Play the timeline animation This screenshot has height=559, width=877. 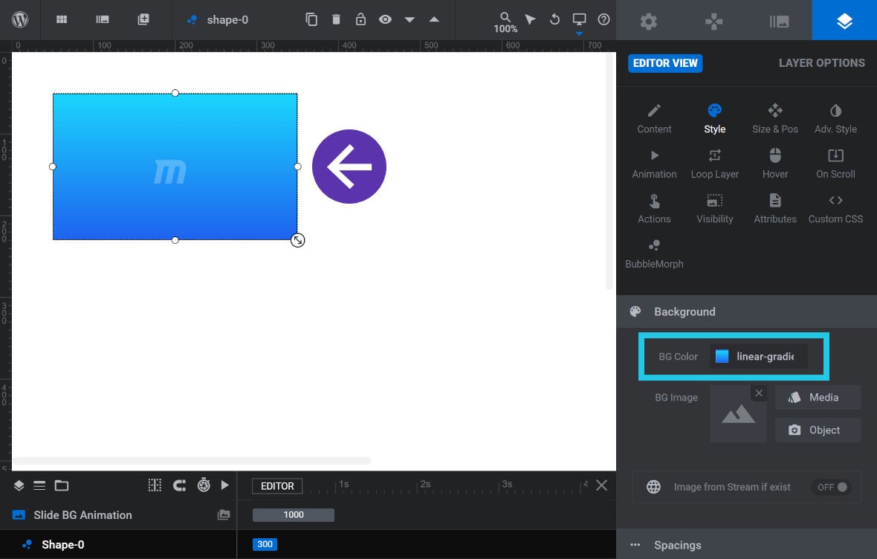[225, 485]
